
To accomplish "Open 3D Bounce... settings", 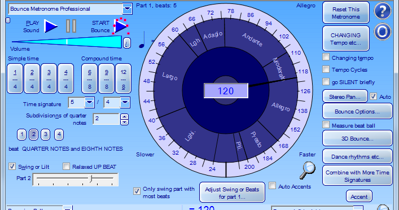I will click(x=357, y=138).
